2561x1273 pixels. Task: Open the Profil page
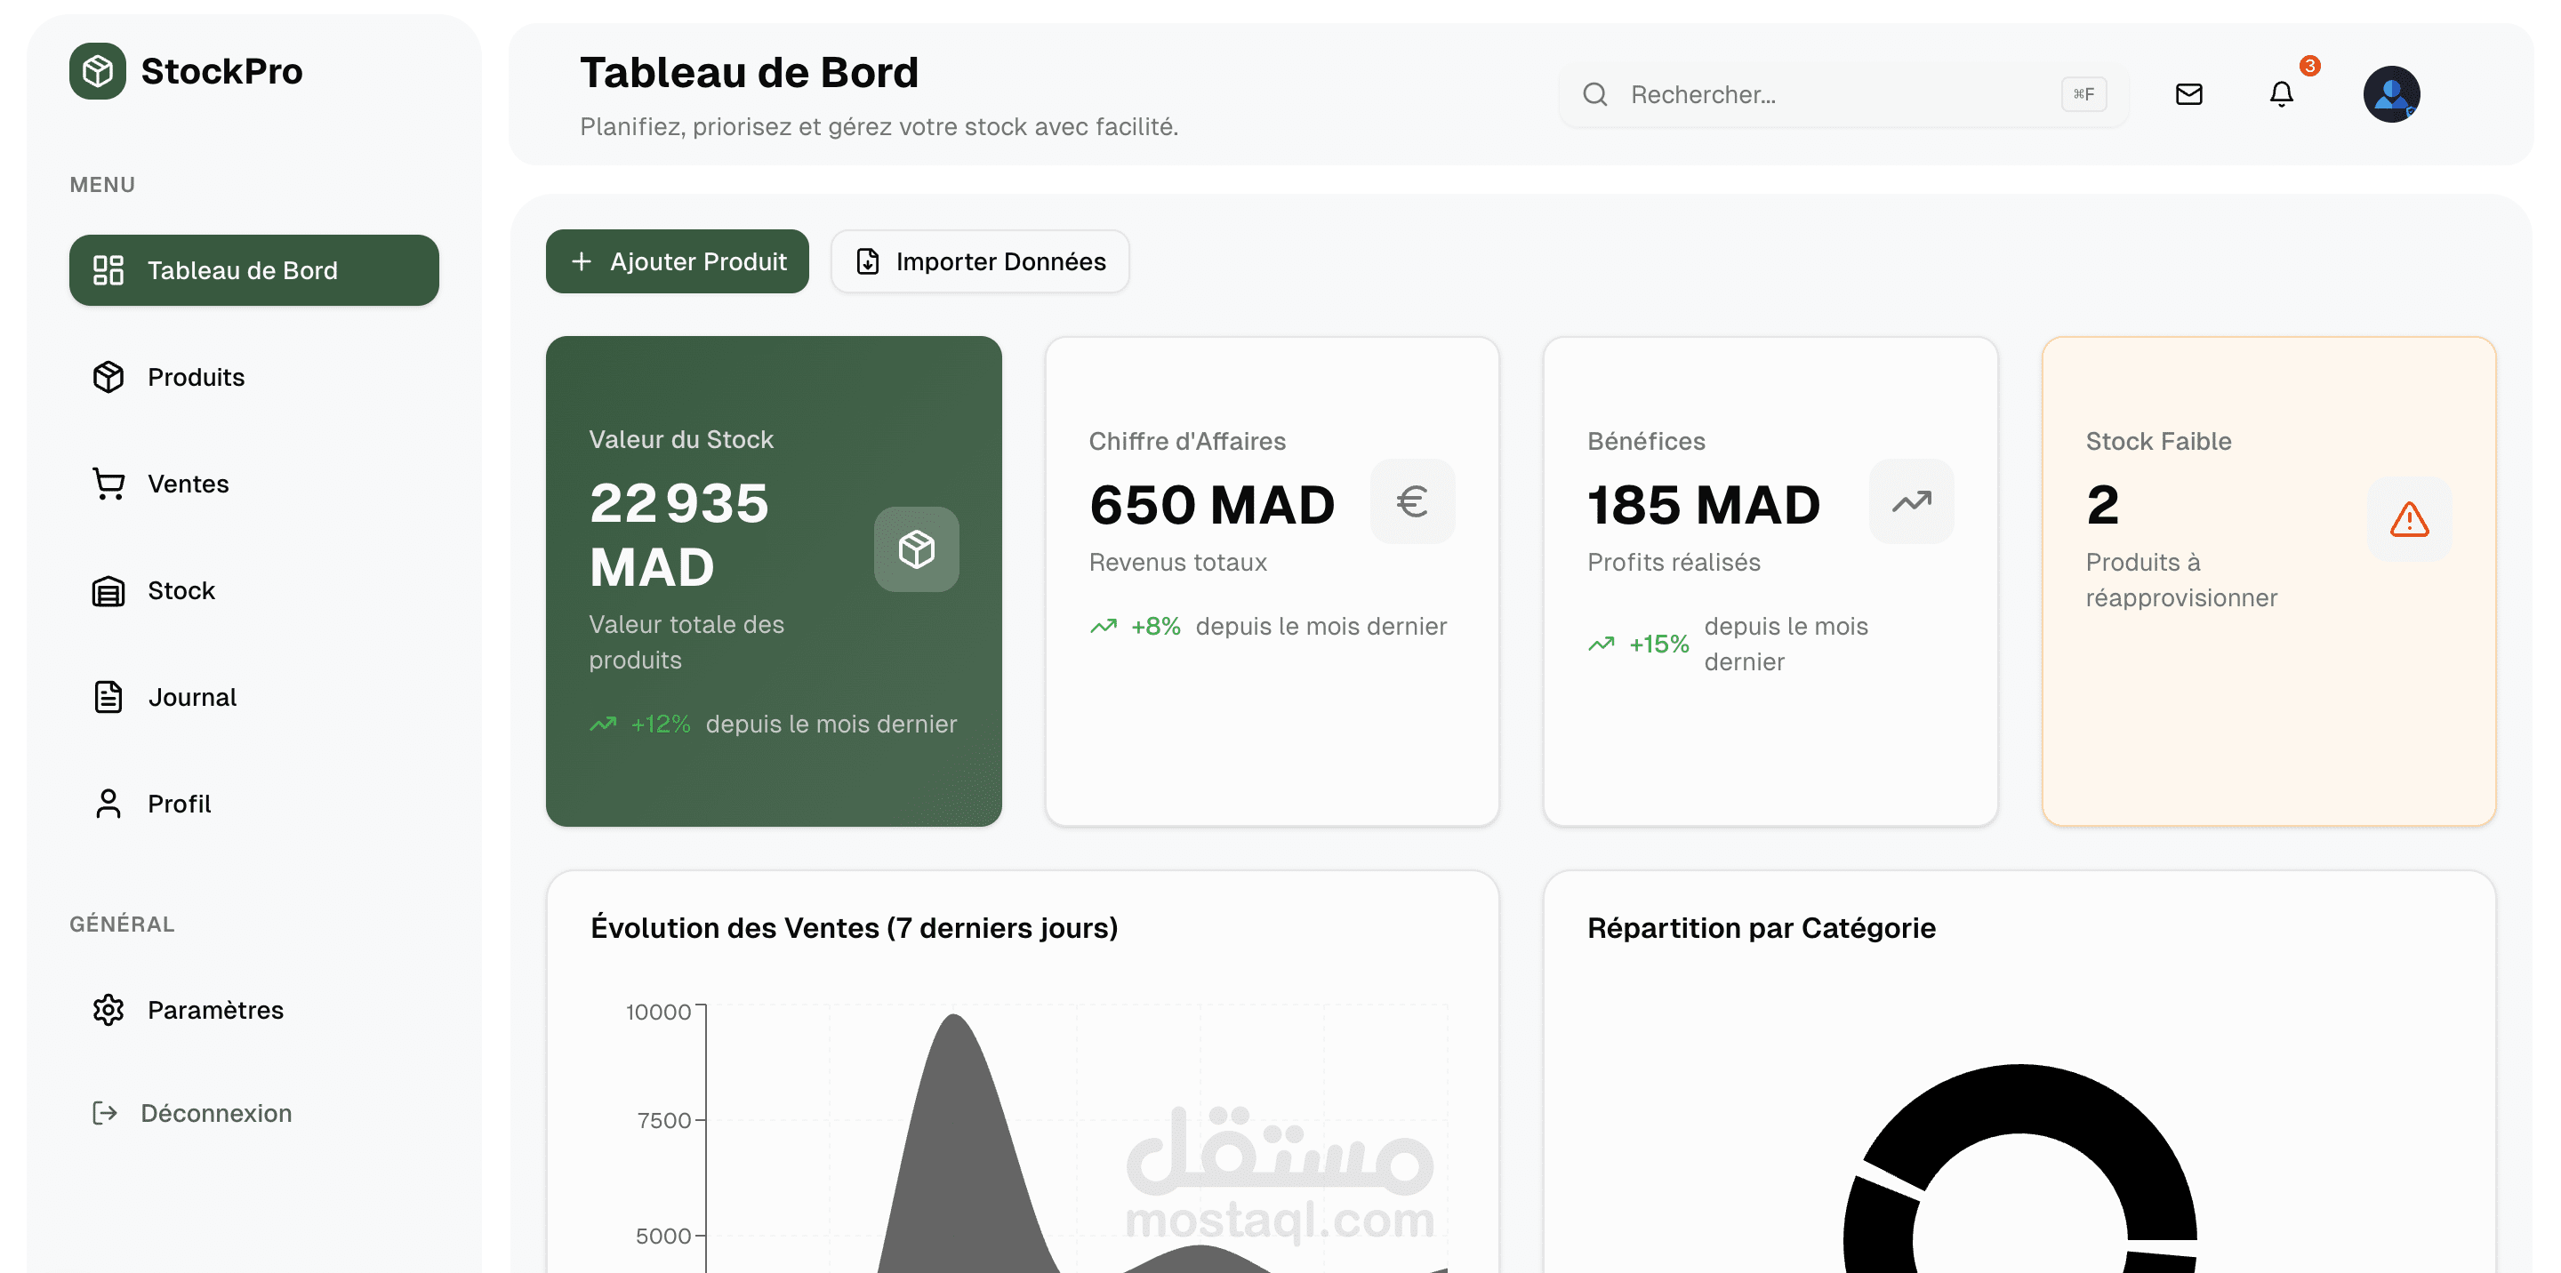pos(253,803)
